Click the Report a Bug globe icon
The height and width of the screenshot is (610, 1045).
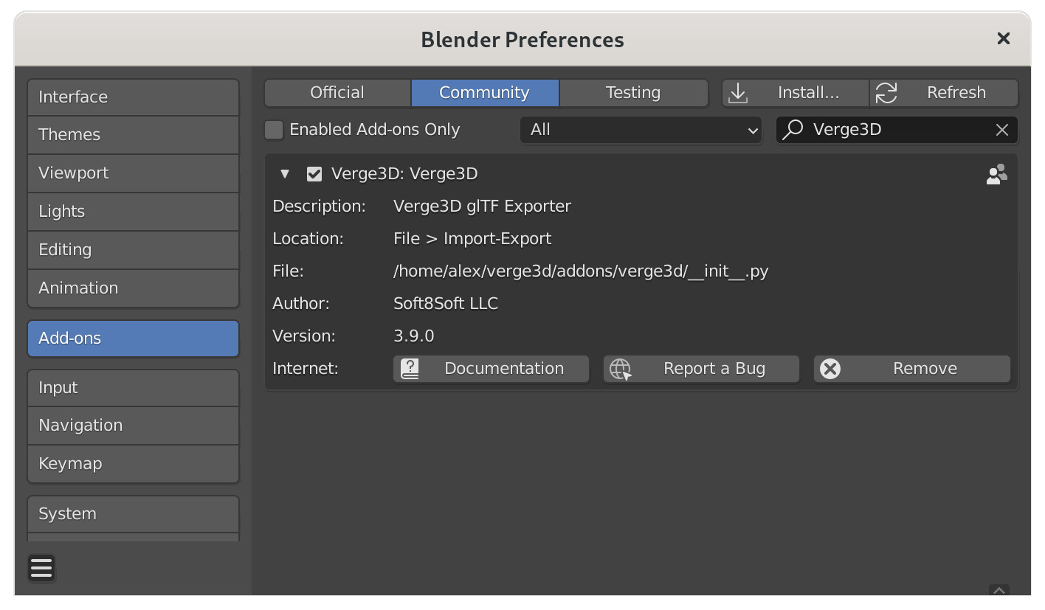621,369
